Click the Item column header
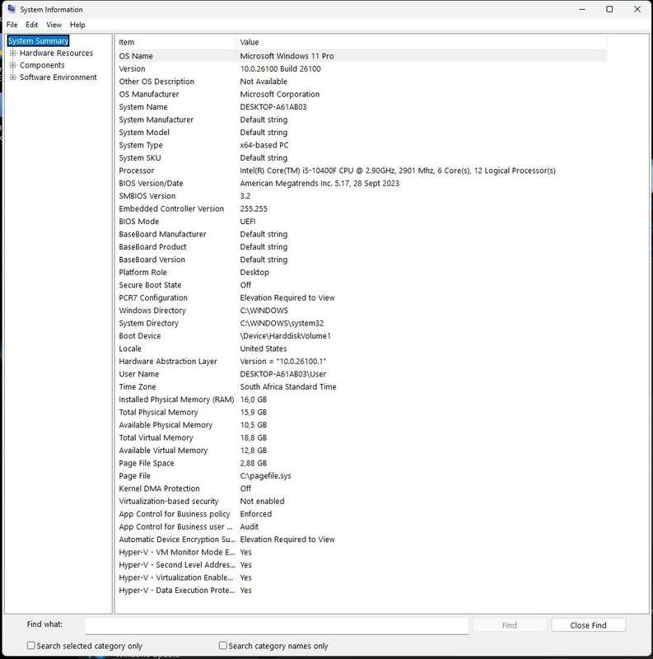653x659 pixels. [x=175, y=42]
